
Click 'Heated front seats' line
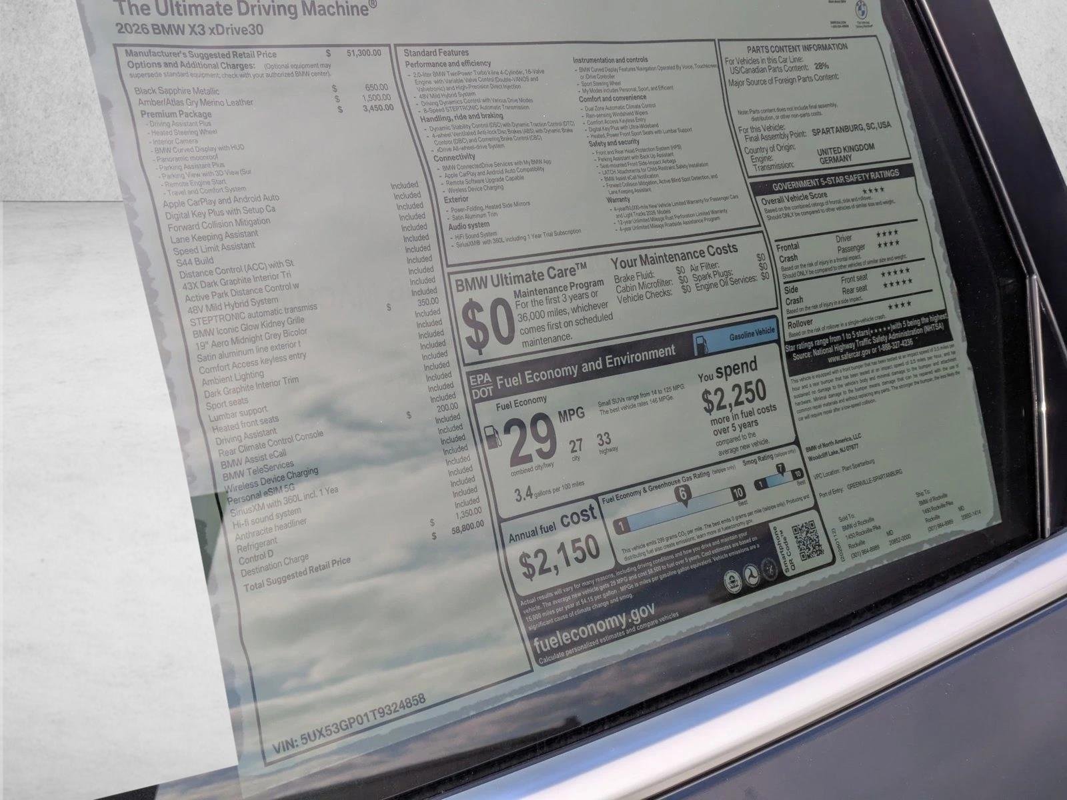(245, 423)
